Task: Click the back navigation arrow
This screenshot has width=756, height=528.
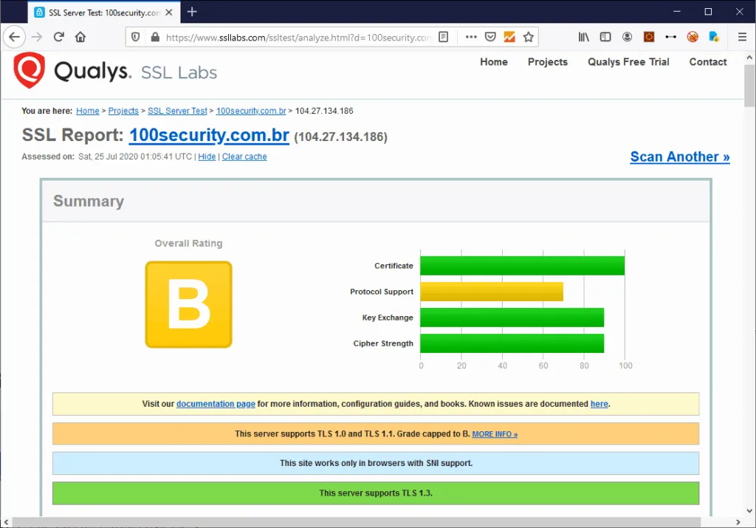Action: click(x=14, y=37)
